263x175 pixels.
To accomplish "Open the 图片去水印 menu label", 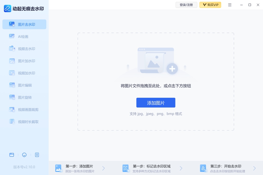I will pos(27,24).
